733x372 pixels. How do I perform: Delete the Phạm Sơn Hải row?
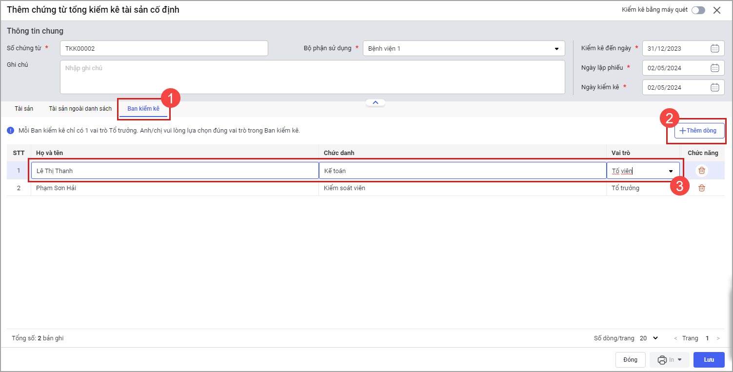(x=701, y=188)
